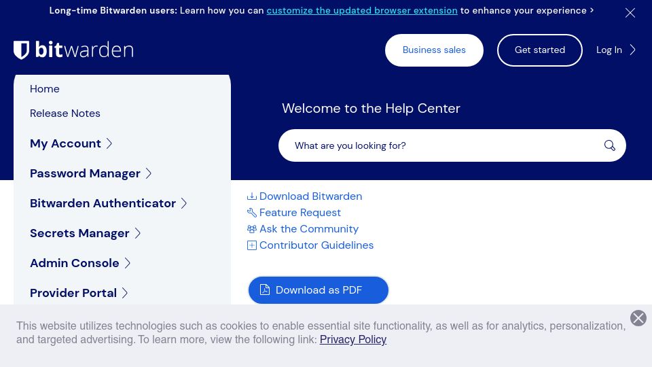
Task: Open the Secrets Manager section
Action: 79,233
